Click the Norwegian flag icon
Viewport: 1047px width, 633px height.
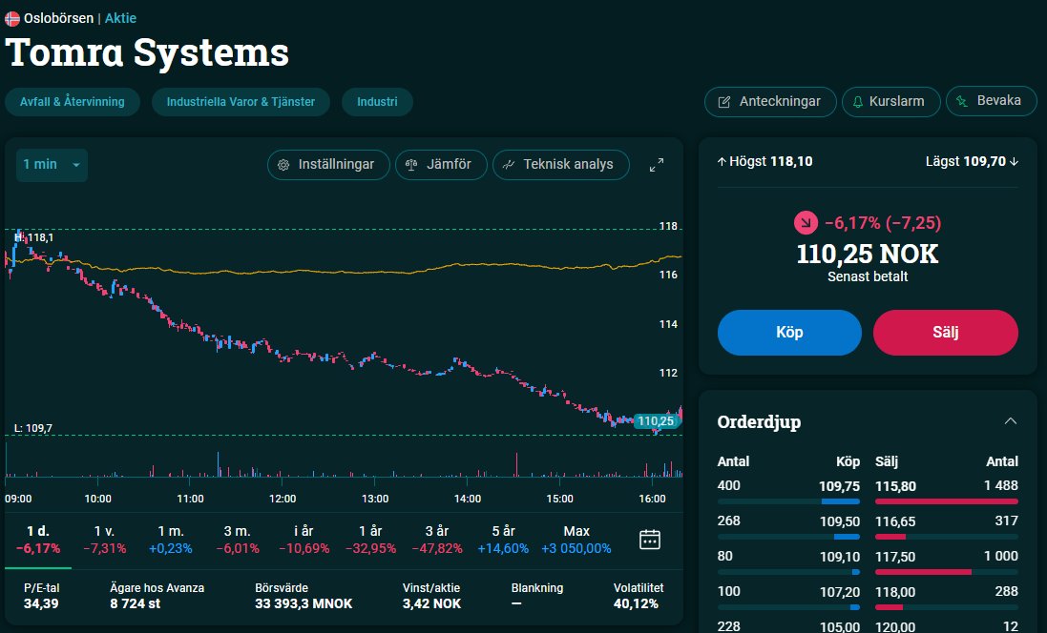tap(12, 19)
